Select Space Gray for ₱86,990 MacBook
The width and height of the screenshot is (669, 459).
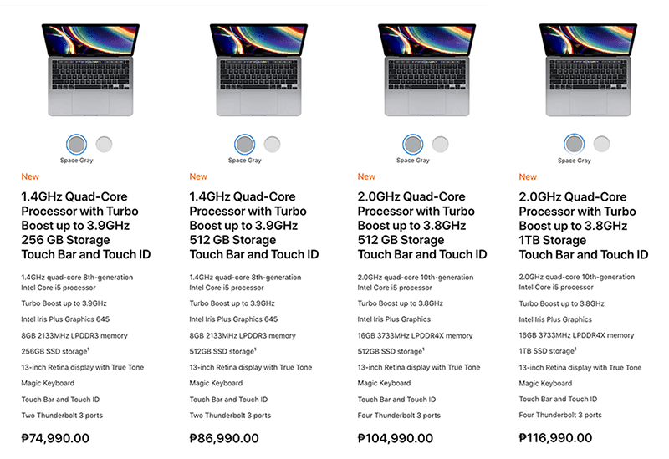click(x=244, y=144)
